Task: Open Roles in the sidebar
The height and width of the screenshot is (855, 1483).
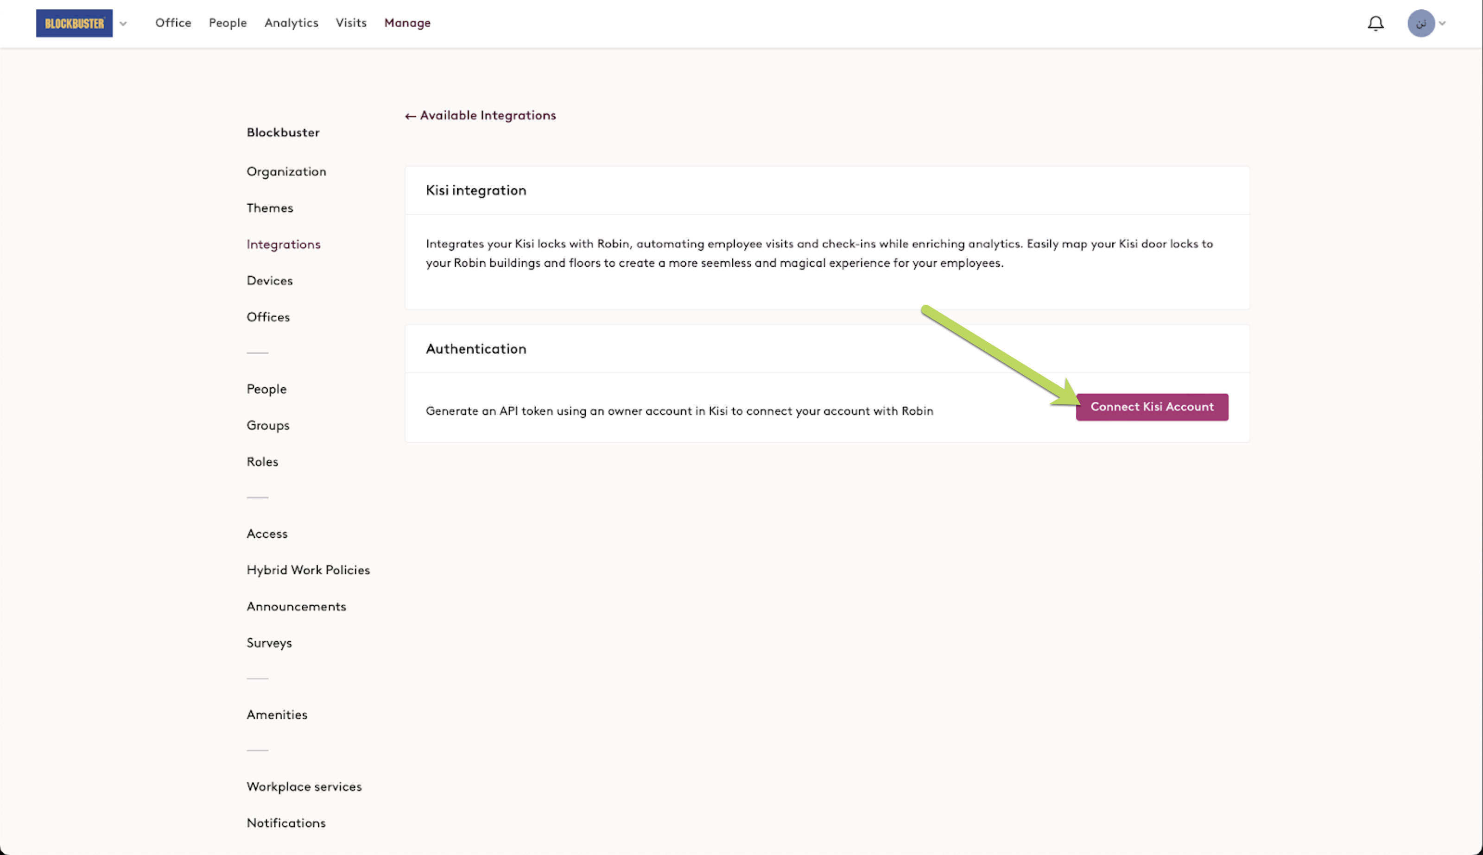Action: (263, 462)
